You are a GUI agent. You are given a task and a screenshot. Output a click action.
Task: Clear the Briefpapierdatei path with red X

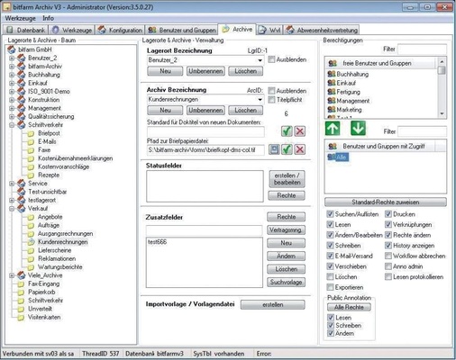click(299, 149)
